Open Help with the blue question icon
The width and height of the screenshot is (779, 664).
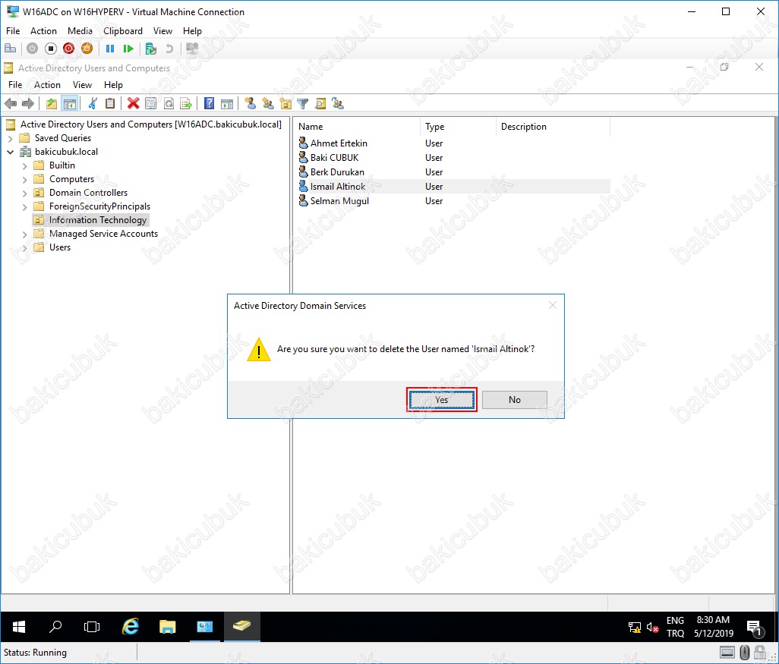209,103
